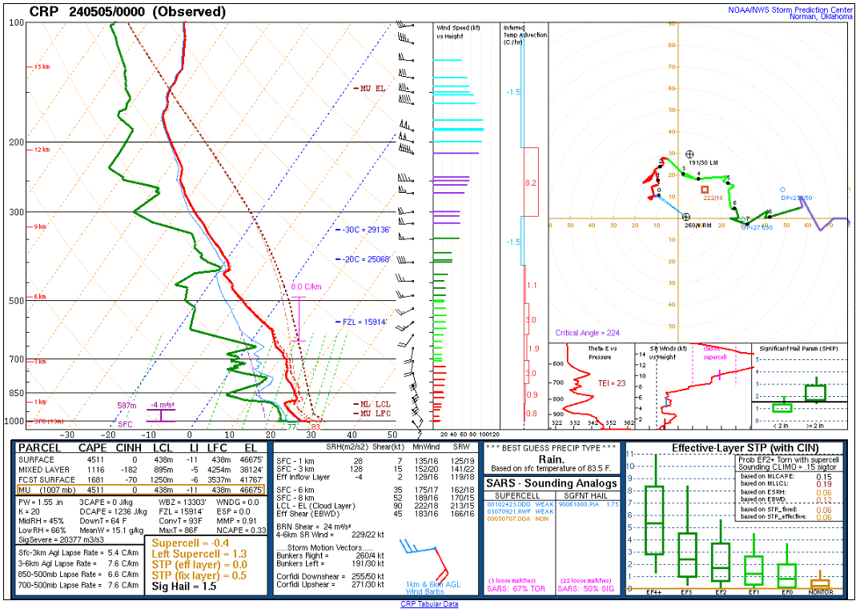Click SARS analog 00102423.ODO
This screenshot has width=860, height=609.
click(x=508, y=504)
